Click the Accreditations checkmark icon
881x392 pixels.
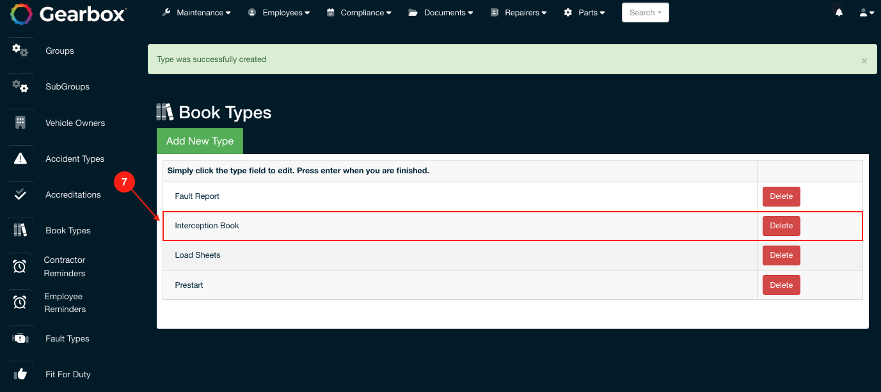[x=20, y=194]
